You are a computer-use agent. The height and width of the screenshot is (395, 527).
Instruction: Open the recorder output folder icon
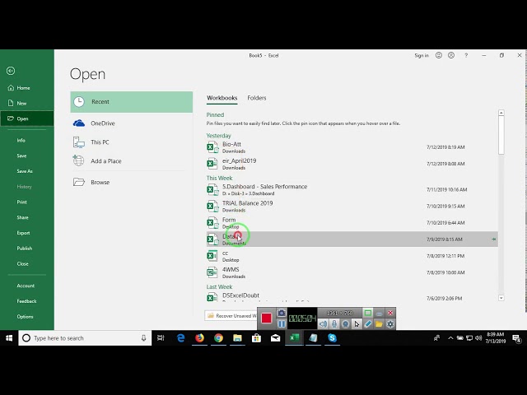click(x=379, y=323)
